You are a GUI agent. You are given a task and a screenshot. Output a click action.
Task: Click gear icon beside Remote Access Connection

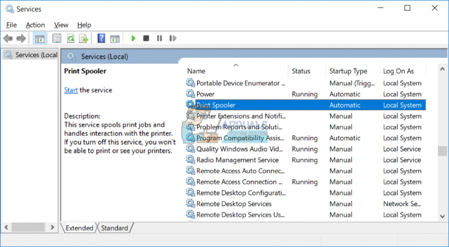click(190, 181)
